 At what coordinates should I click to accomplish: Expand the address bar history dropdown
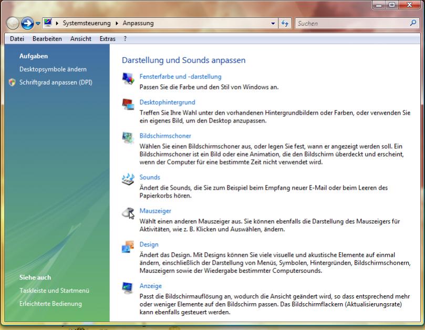[273, 23]
